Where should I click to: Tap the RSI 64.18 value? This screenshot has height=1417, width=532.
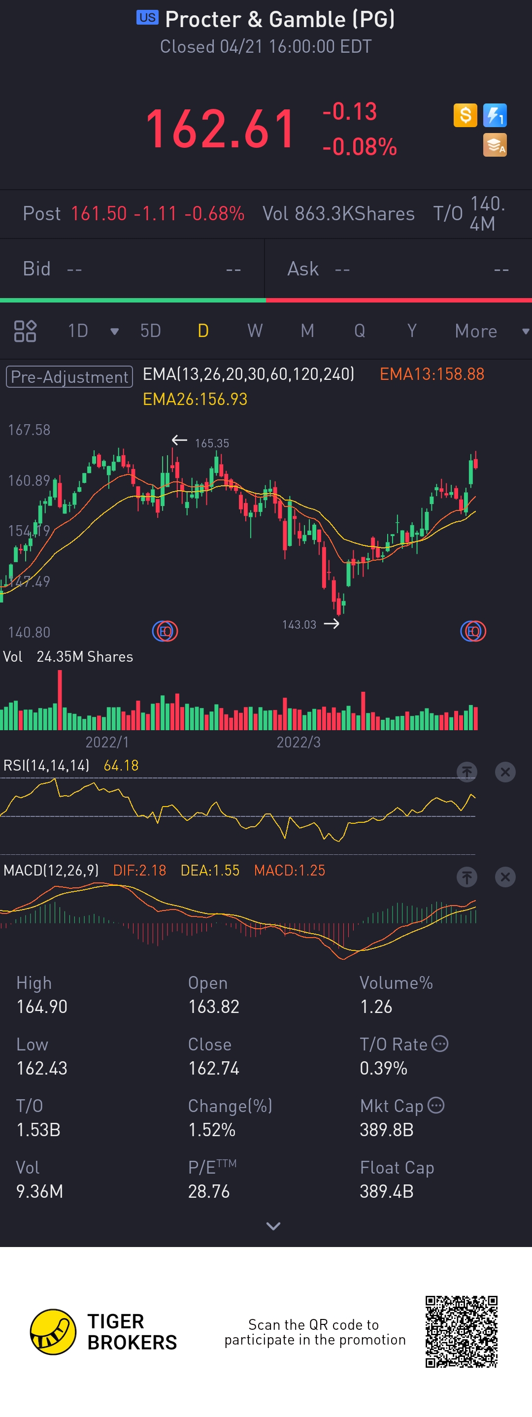pyautogui.click(x=121, y=765)
